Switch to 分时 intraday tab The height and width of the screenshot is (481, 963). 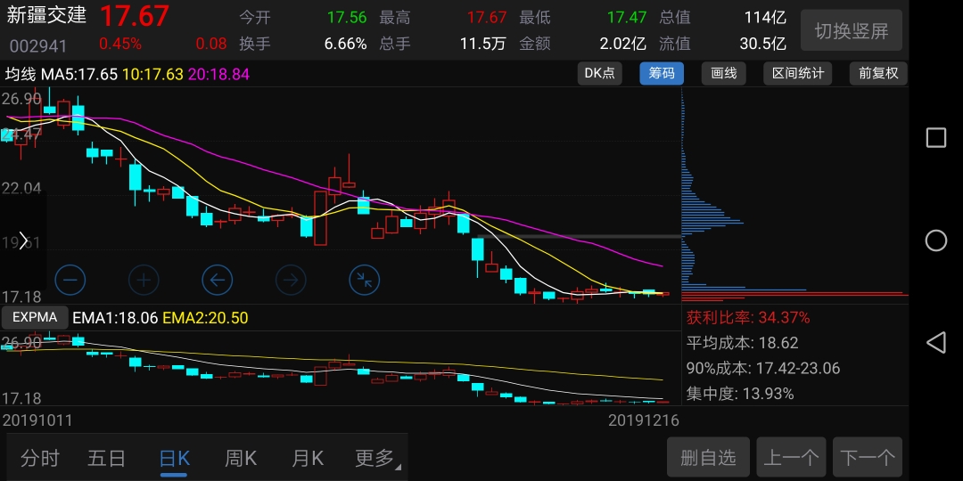40,458
